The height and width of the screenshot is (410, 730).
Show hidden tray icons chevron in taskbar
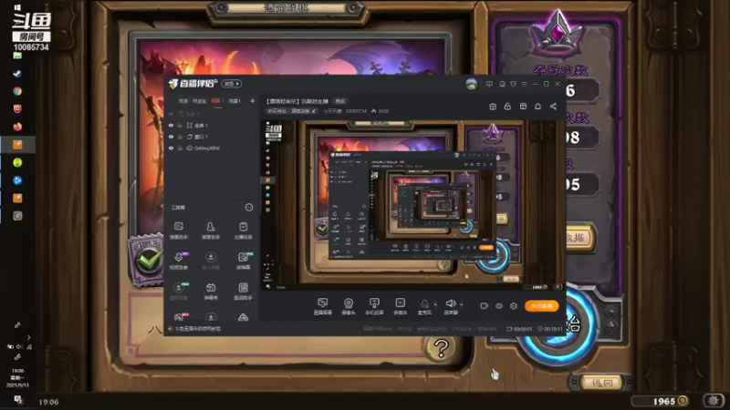pyautogui.click(x=29, y=337)
